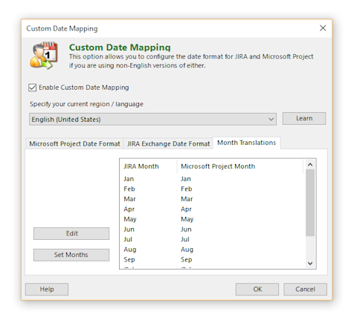Toggle Enable Custom Date Mapping checkbox
The image size is (351, 323).
coord(33,88)
